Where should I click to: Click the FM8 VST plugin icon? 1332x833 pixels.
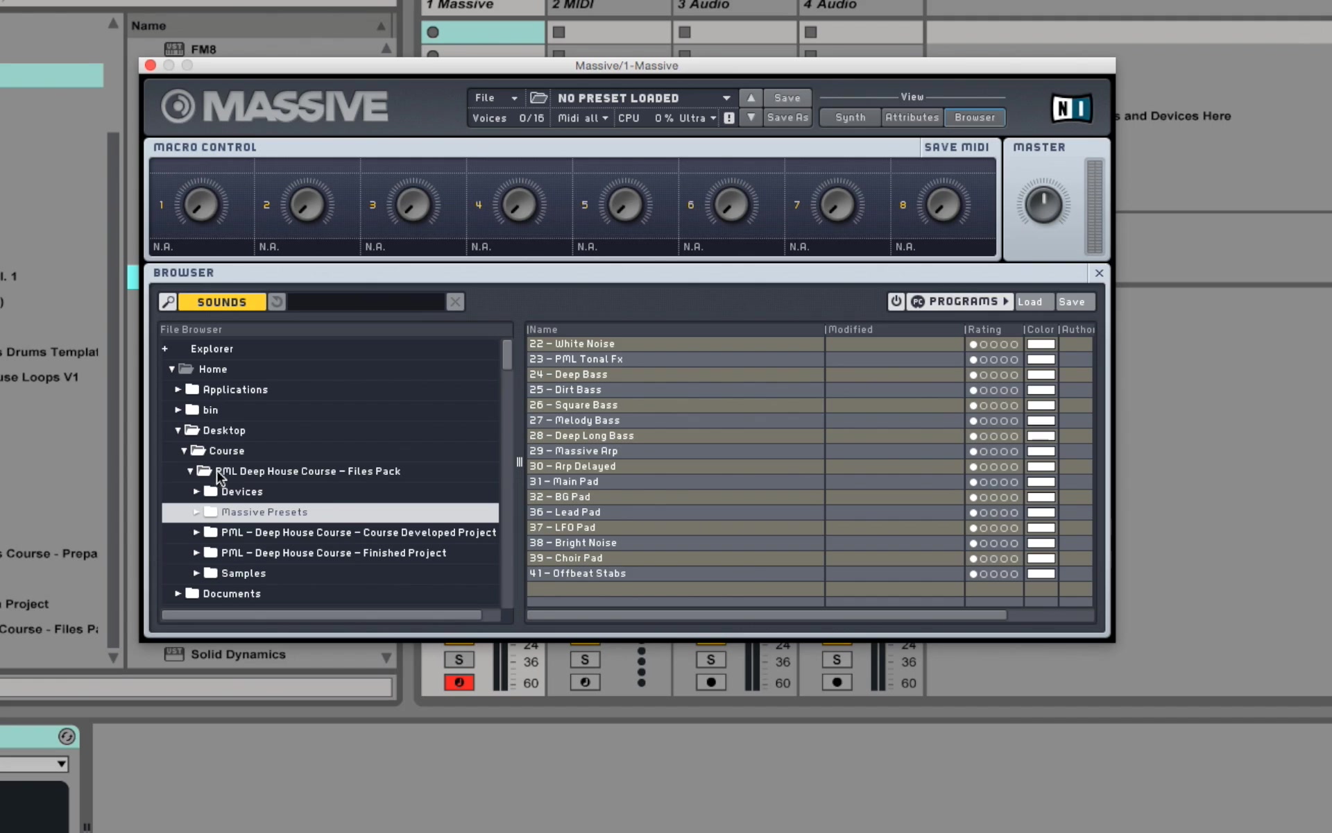(174, 49)
